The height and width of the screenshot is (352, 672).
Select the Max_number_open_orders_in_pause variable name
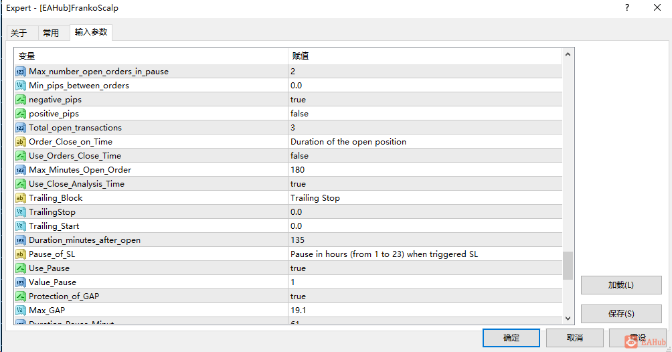pyautogui.click(x=98, y=72)
